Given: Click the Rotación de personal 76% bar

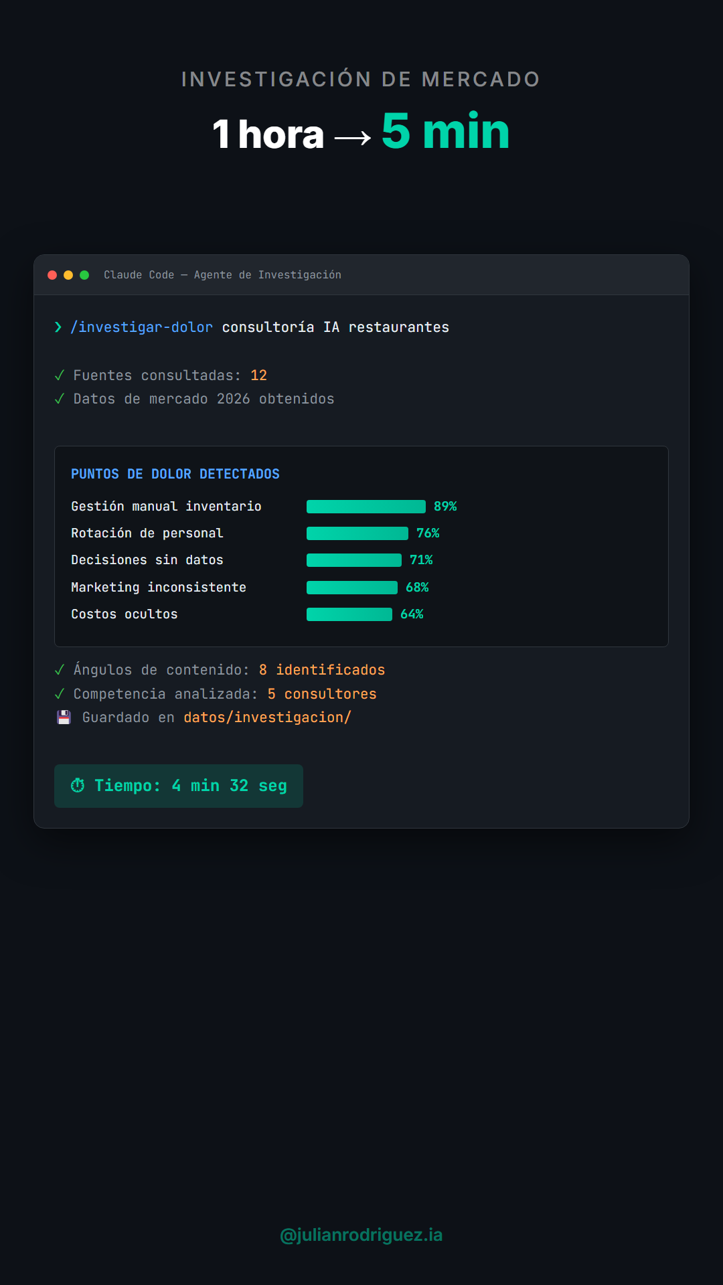Looking at the screenshot, I should coord(357,533).
